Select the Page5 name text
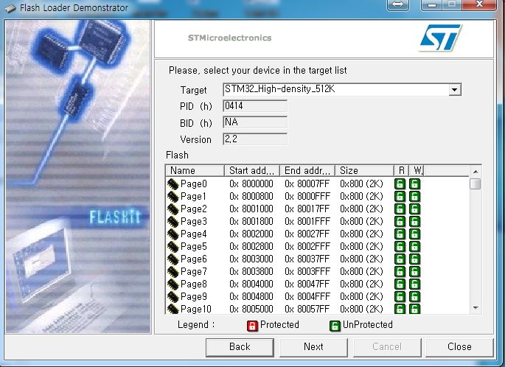Screen dimensions: 505x367 tap(194, 247)
